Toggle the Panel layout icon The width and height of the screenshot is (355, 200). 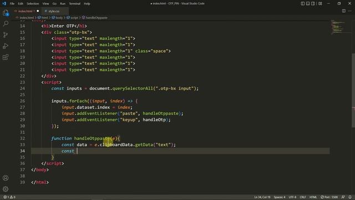[308, 3]
